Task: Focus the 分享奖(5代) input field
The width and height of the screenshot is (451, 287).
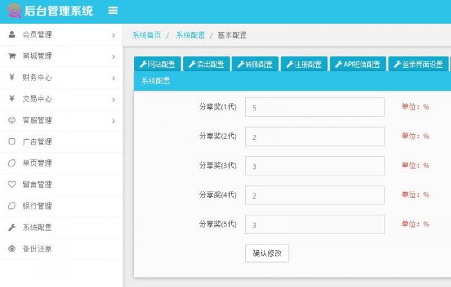Action: coord(314,224)
